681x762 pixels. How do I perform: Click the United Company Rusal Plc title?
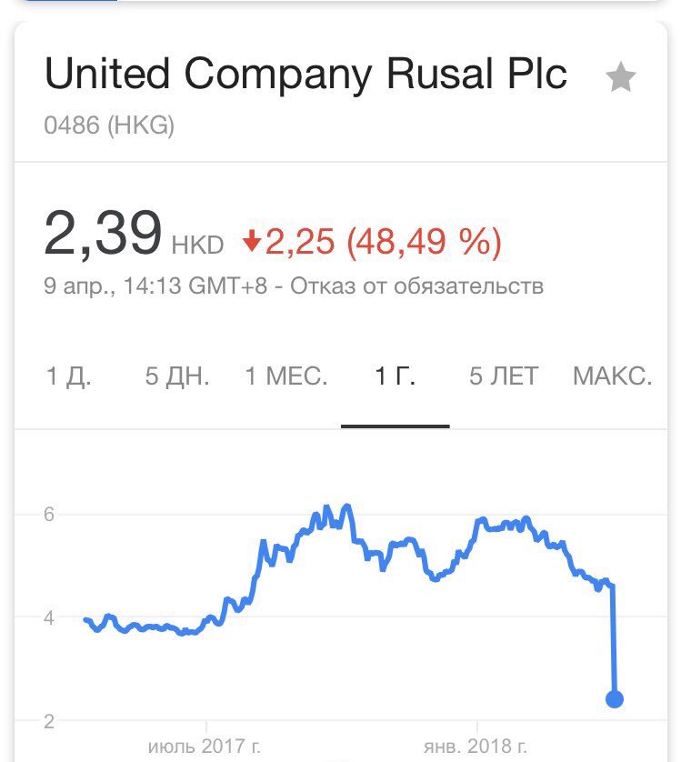pyautogui.click(x=305, y=74)
